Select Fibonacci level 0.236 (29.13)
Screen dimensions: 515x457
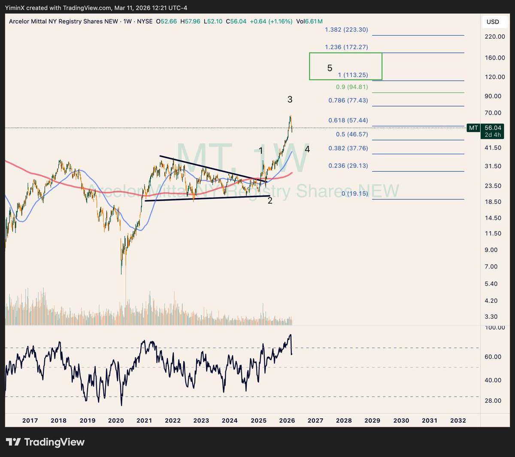pyautogui.click(x=348, y=166)
